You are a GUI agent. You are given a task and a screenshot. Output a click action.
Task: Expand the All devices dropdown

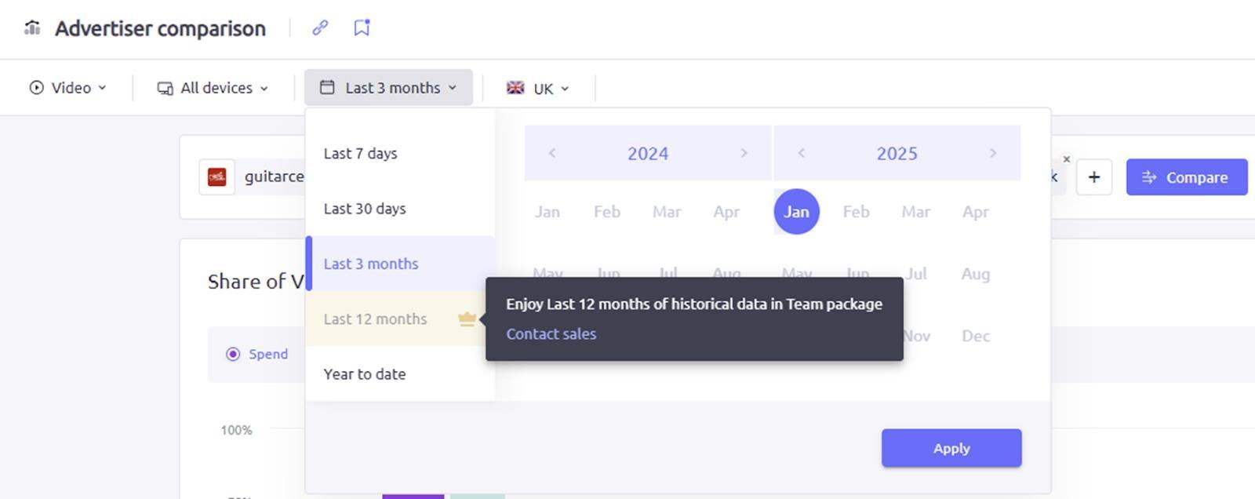tap(212, 88)
